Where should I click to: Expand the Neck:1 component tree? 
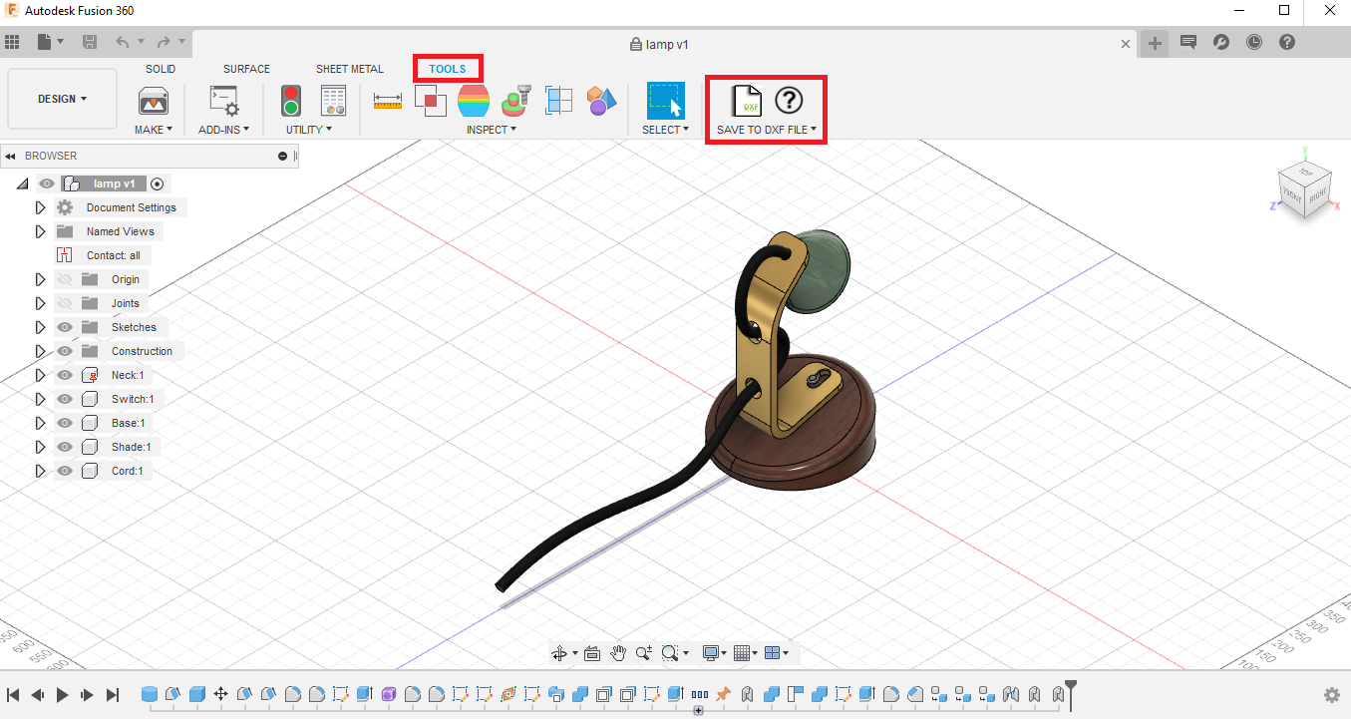40,375
